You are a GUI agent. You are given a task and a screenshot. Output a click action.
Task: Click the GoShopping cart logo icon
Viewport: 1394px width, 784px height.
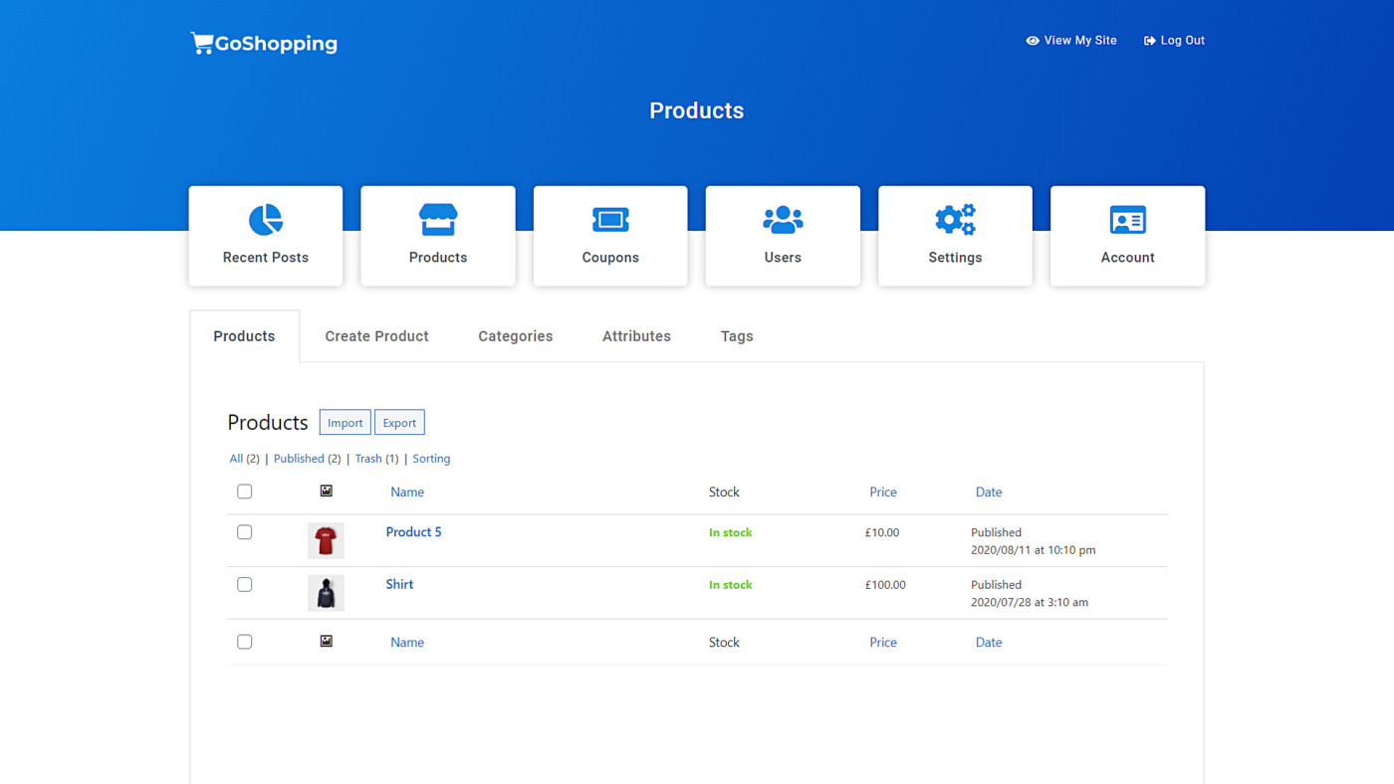202,43
